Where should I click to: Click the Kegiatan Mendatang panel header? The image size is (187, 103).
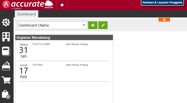click(64, 37)
